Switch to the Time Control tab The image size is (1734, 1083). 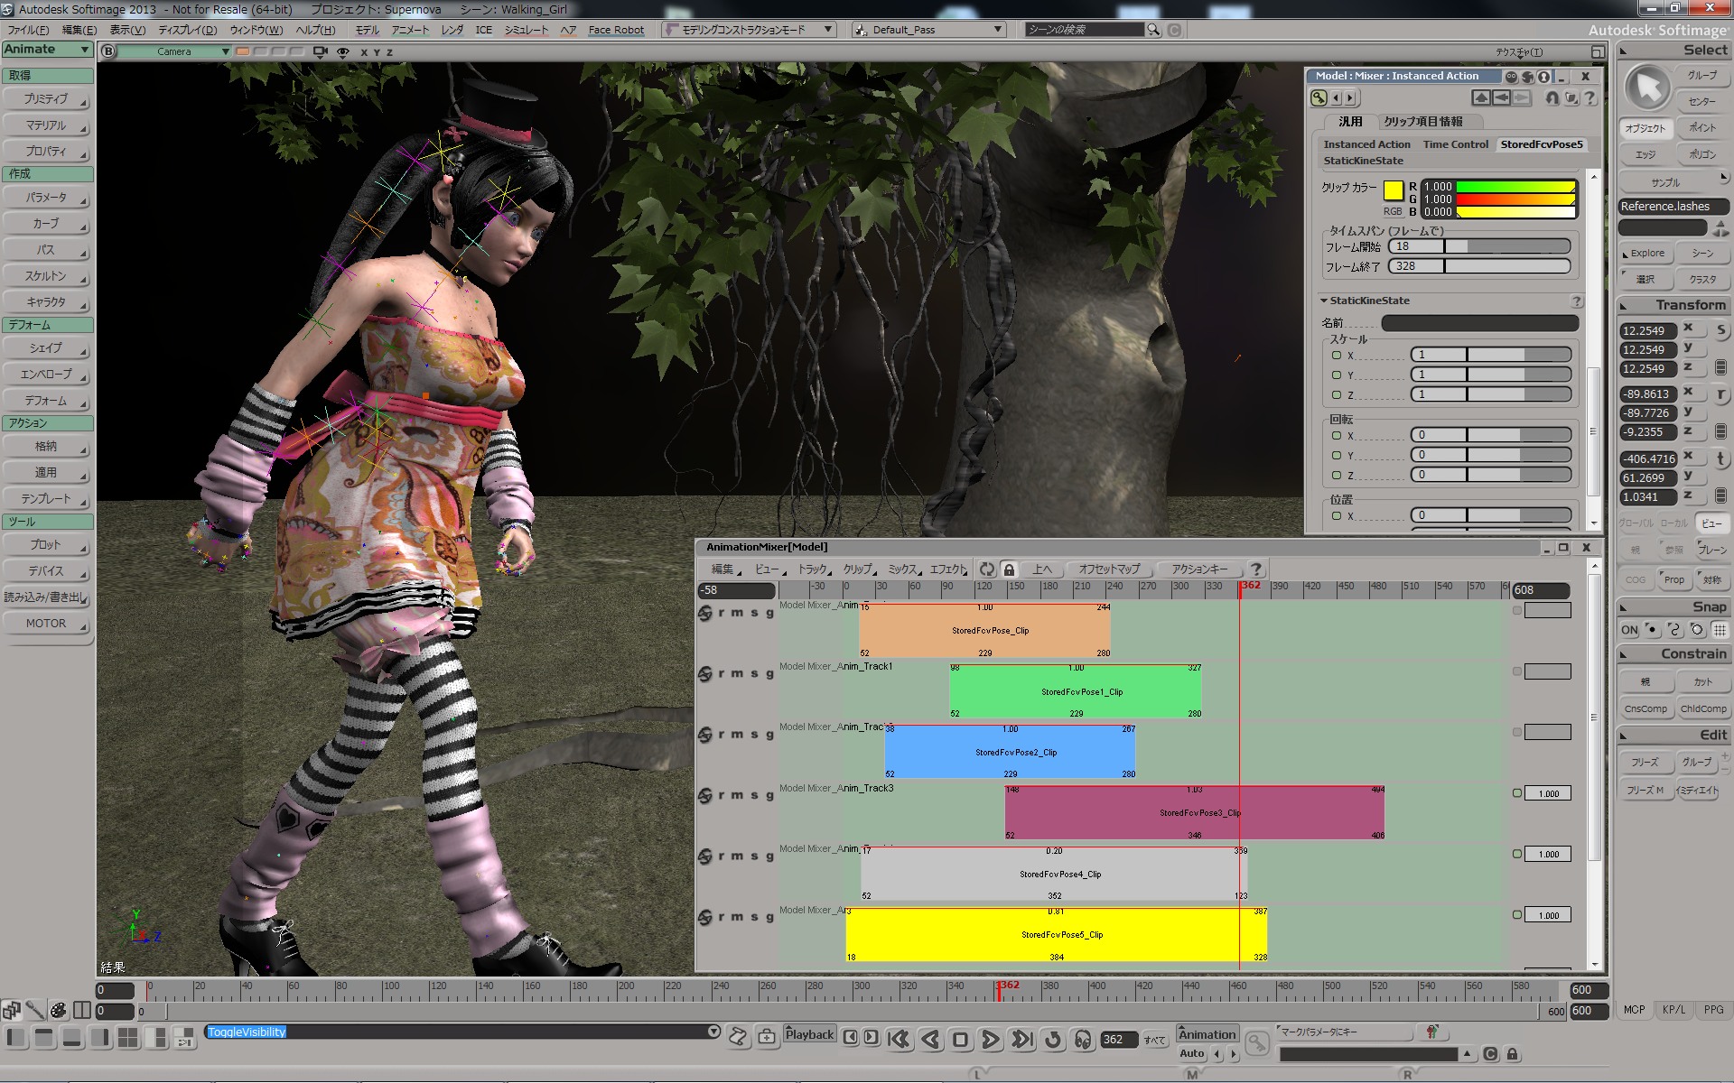point(1455,144)
